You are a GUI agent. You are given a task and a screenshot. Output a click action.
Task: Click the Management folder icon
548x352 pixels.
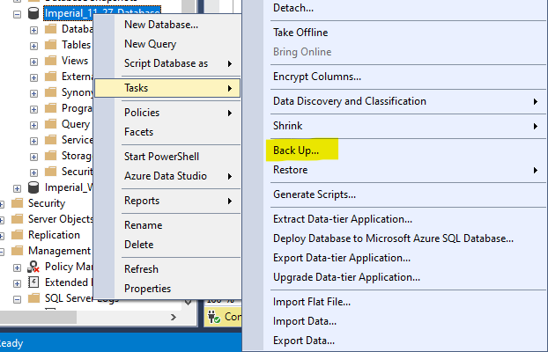pos(19,251)
